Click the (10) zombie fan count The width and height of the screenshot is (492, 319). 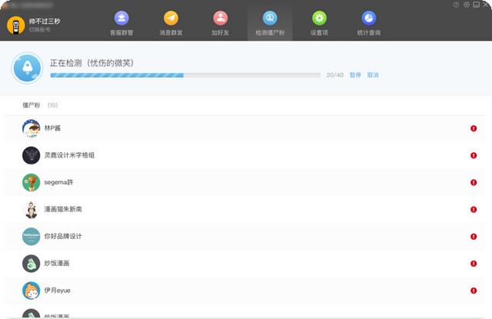pyautogui.click(x=53, y=105)
